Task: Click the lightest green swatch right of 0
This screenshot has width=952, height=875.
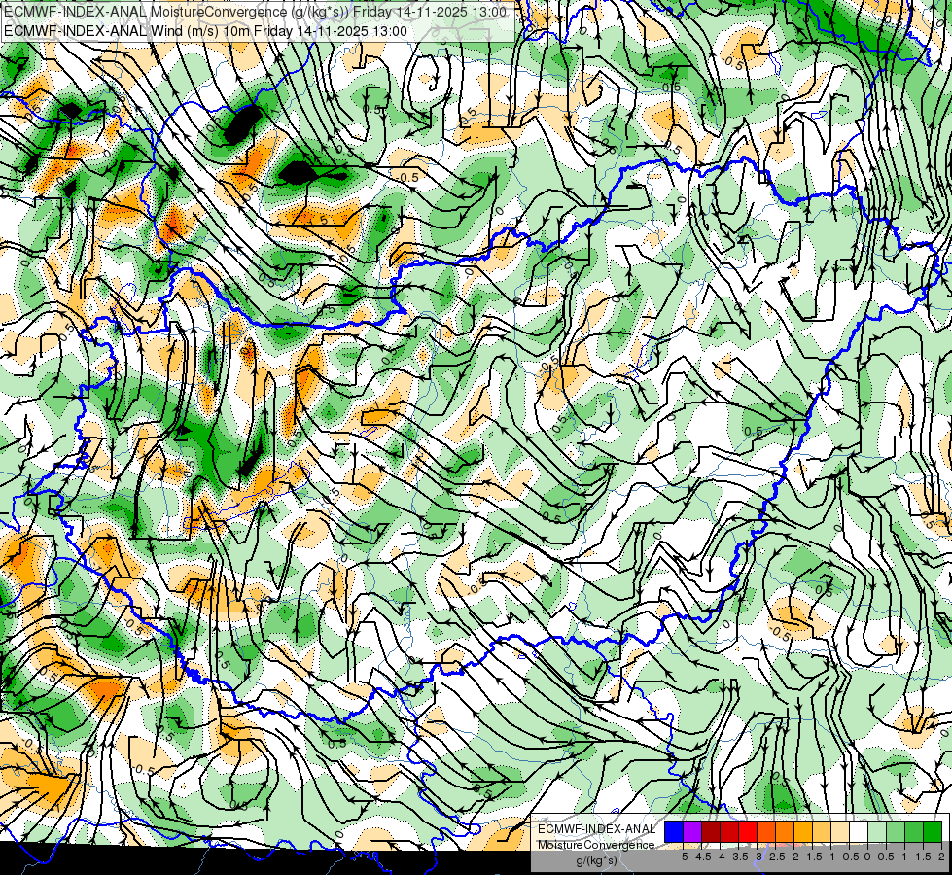Action: click(x=877, y=831)
